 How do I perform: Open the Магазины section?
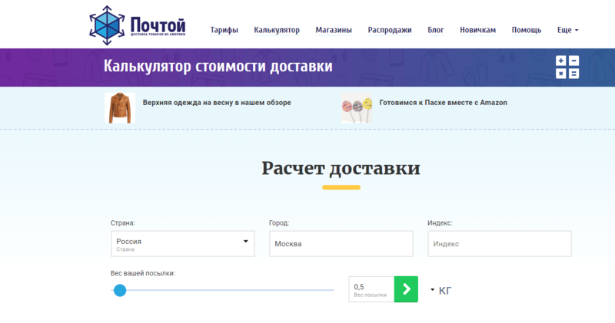[x=334, y=30]
